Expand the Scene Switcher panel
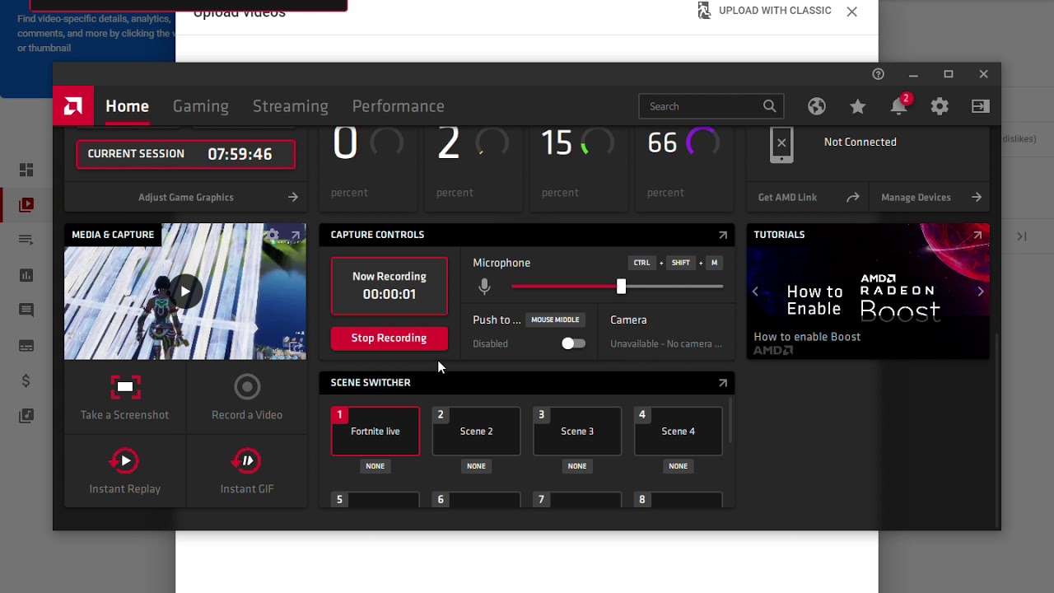Viewport: 1054px width, 593px height. tap(723, 383)
